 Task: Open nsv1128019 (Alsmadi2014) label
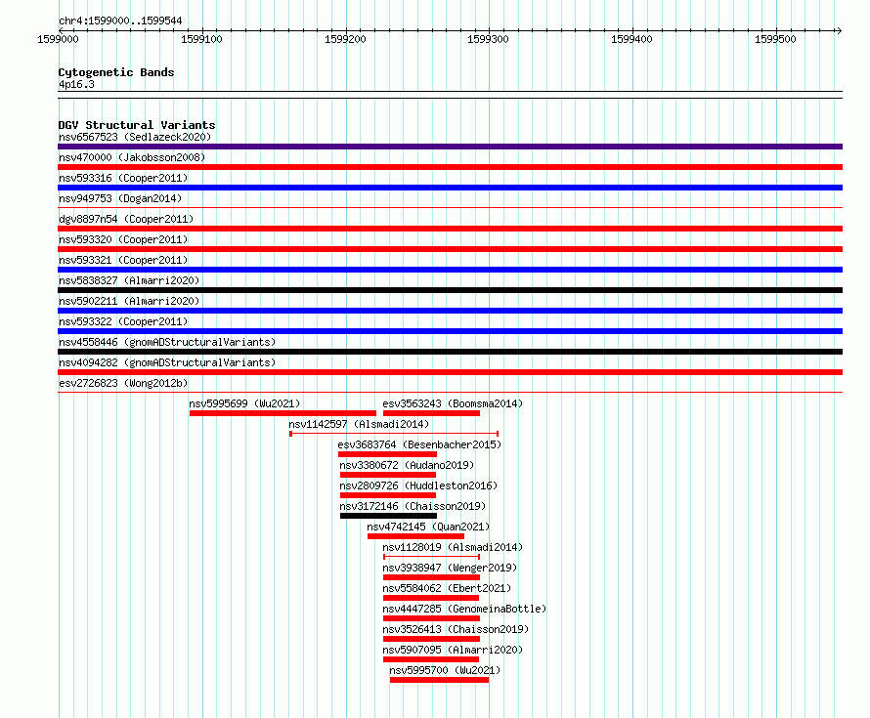[453, 547]
